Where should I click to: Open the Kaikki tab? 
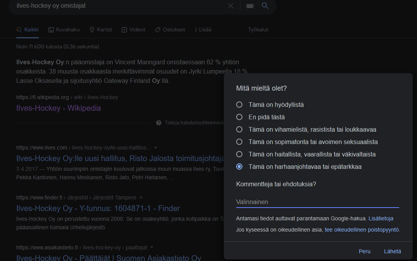27,29
